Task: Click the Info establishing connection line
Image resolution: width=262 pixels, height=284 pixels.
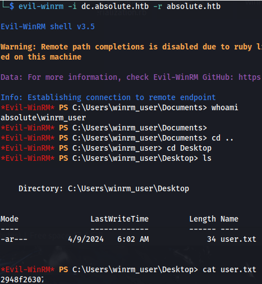Action: (x=108, y=97)
